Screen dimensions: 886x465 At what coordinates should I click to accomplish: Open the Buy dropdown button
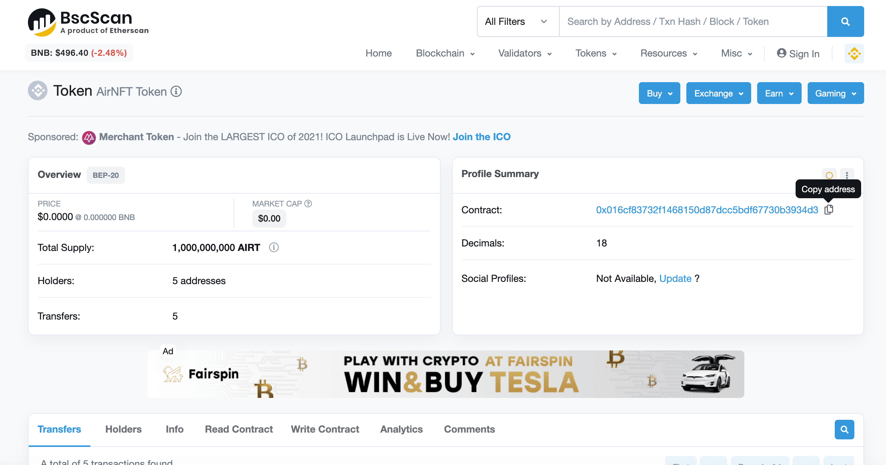coord(659,93)
